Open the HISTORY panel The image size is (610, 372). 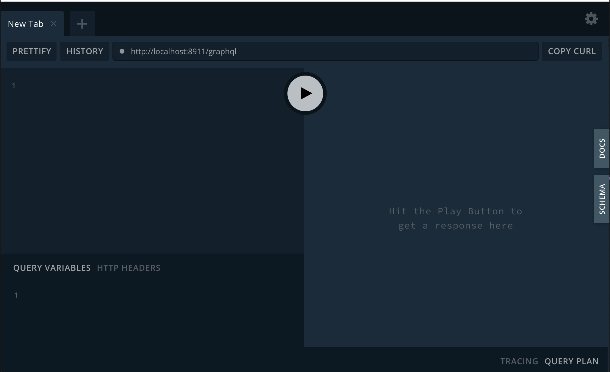pyautogui.click(x=85, y=51)
